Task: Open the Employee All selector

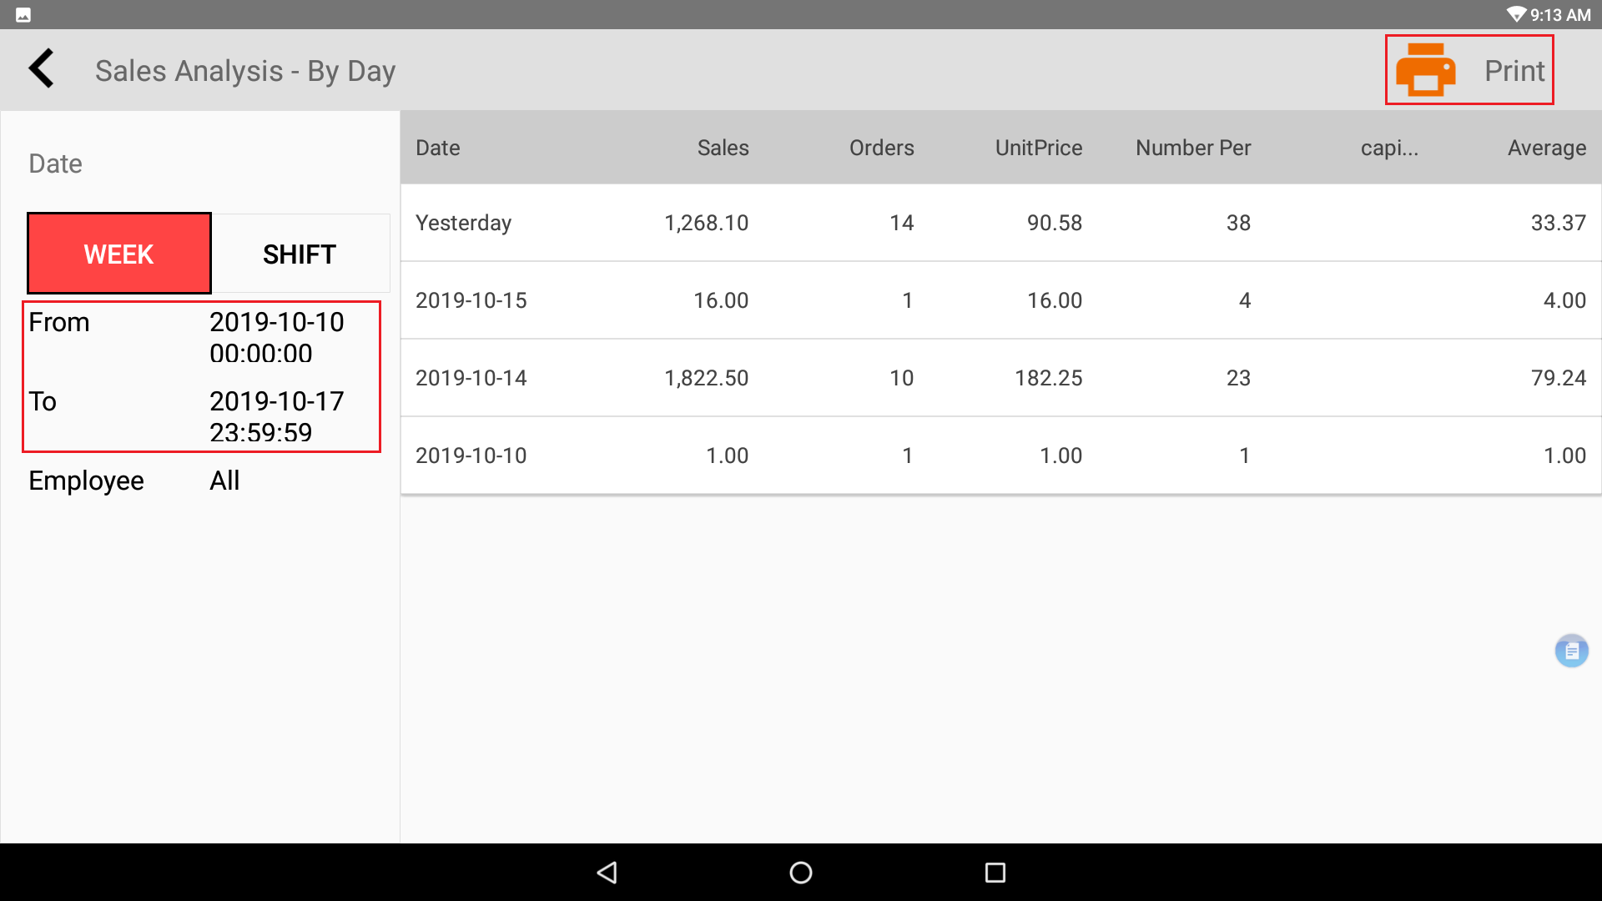Action: pos(224,481)
